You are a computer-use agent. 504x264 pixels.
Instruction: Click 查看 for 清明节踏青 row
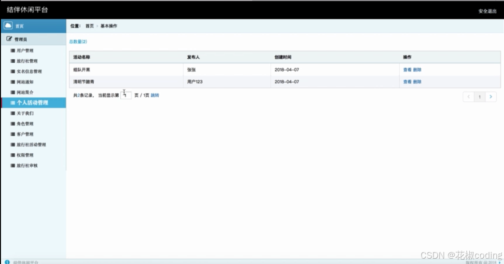[407, 82]
